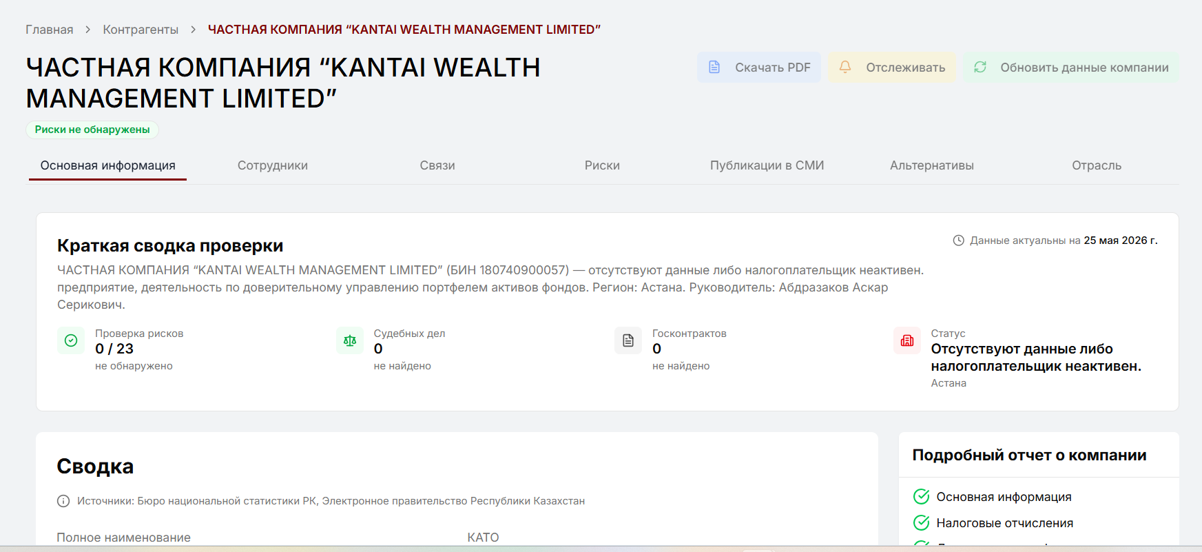Click не обнаружено under risk check
Viewport: 1202px width, 552px height.
pyautogui.click(x=134, y=366)
